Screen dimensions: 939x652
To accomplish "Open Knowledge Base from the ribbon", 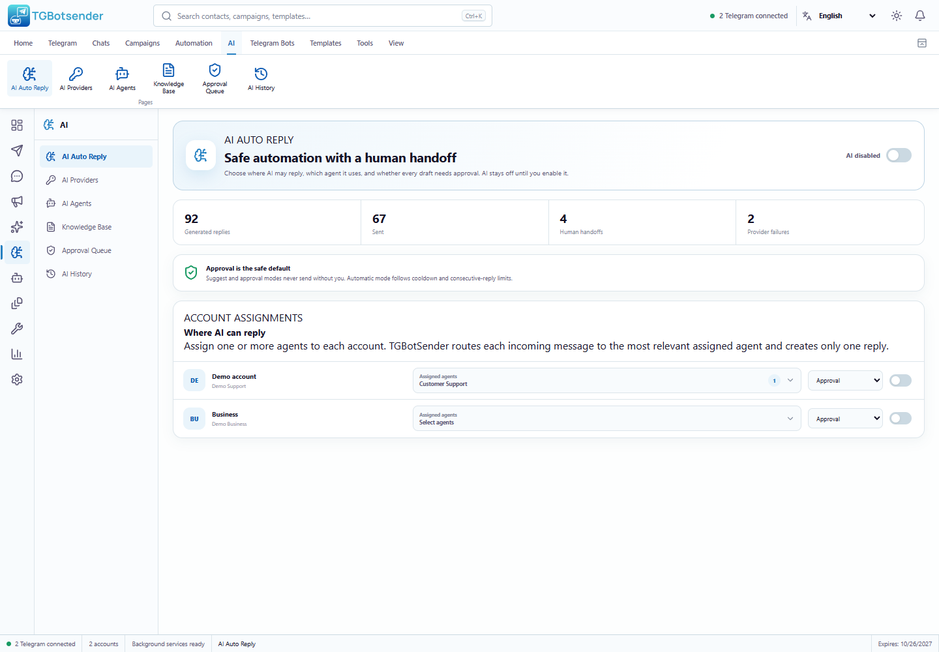I will [168, 78].
